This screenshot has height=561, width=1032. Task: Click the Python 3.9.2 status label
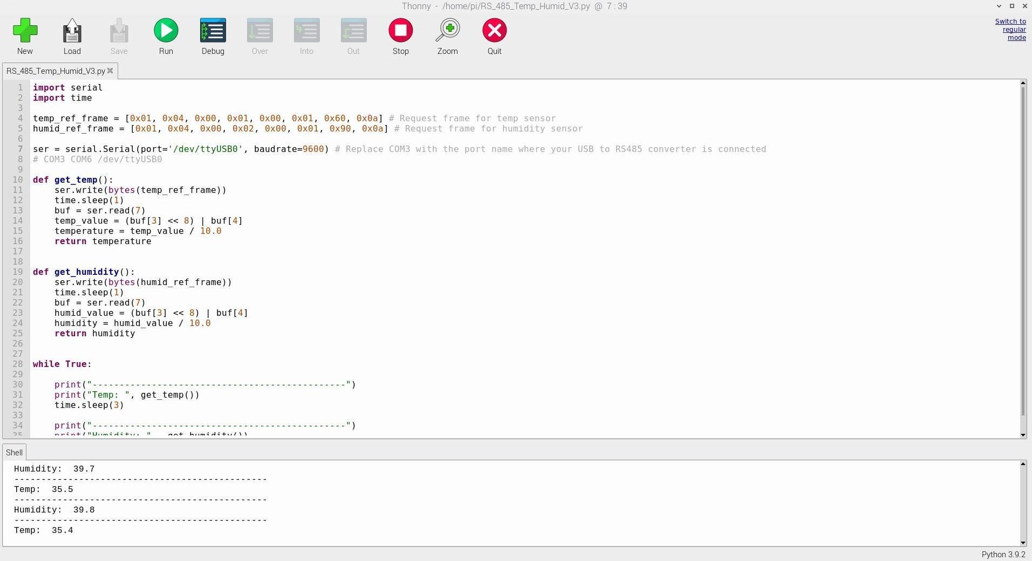(1003, 555)
